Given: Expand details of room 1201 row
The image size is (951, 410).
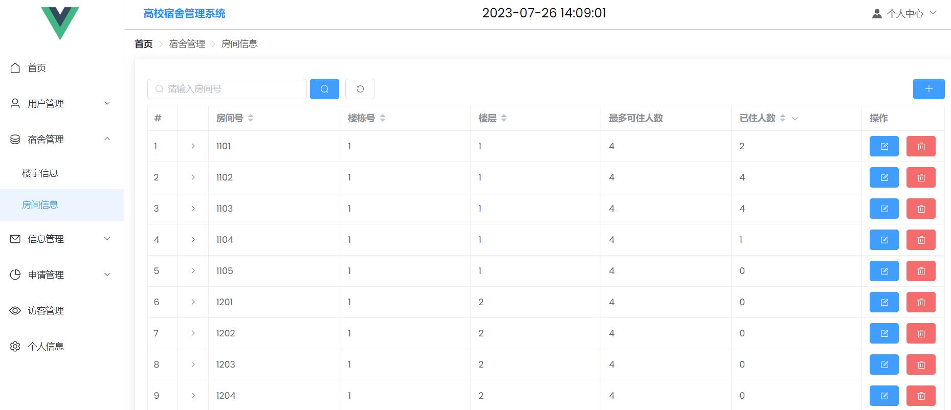Looking at the screenshot, I should (x=193, y=302).
